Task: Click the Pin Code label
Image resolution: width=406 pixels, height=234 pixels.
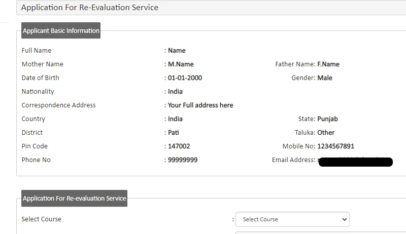Action: [35, 146]
